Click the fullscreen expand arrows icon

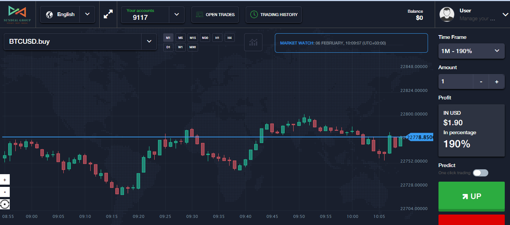coord(108,15)
